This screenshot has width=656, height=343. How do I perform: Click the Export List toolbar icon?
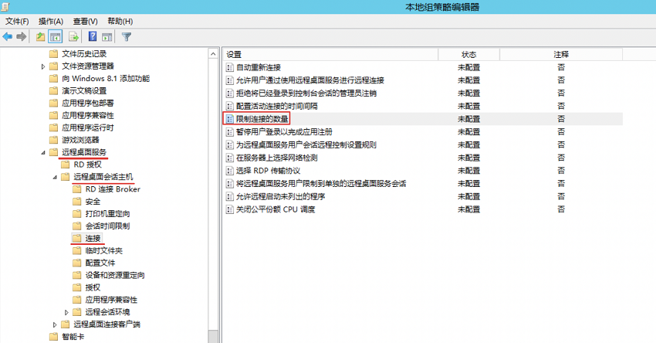pos(73,37)
